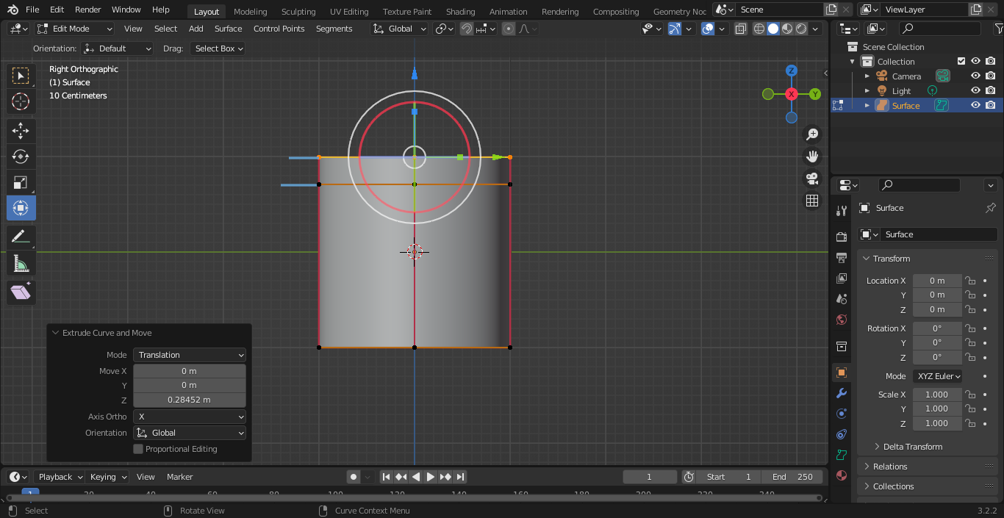Activate the Cursor tool

(21, 101)
